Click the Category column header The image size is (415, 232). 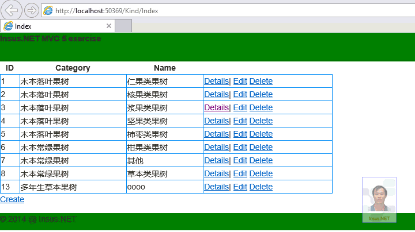coord(73,68)
